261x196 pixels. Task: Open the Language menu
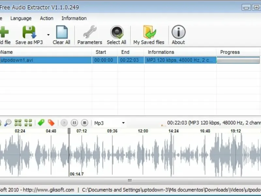pos(21,18)
